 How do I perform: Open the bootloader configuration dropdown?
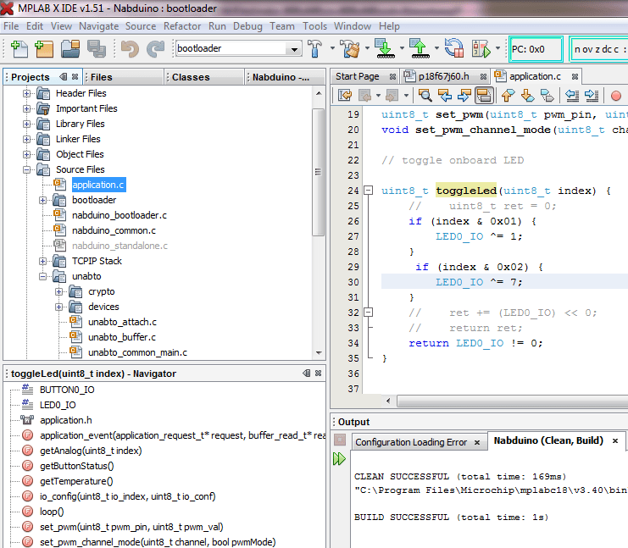point(293,49)
